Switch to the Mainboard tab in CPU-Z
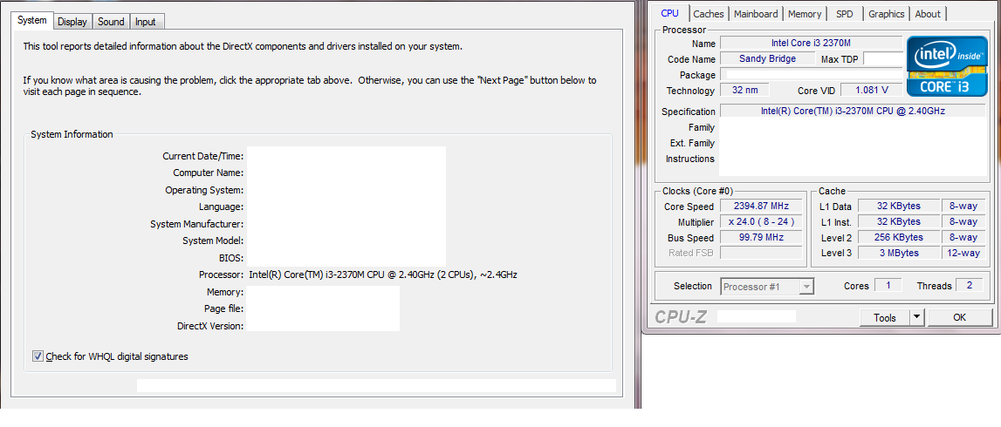 pos(756,14)
